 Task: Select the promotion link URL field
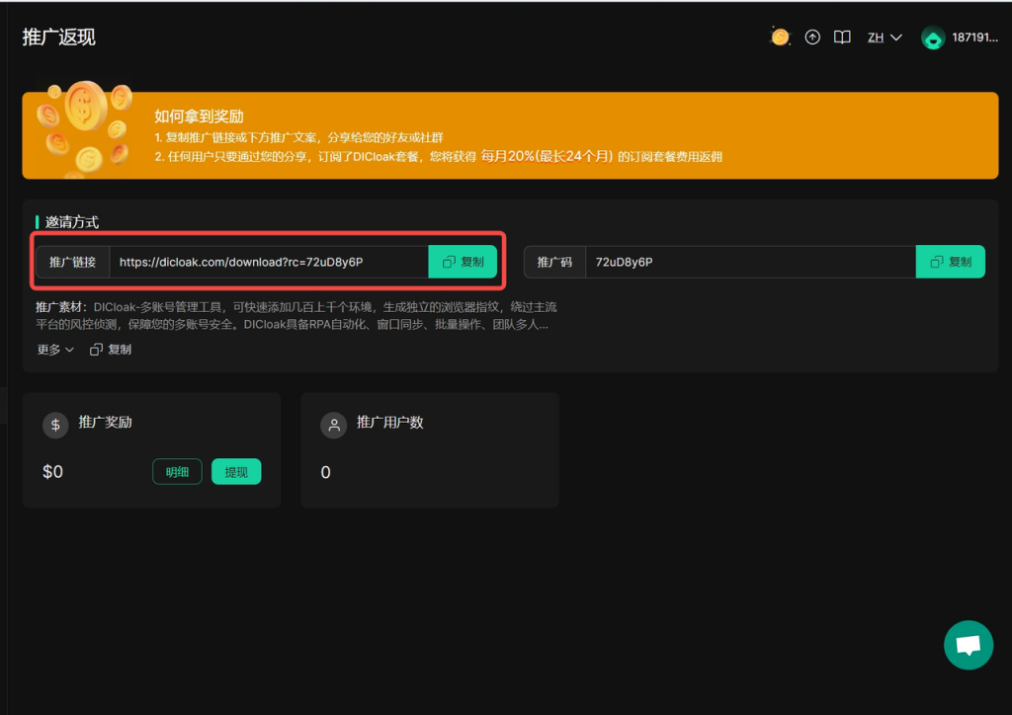269,262
